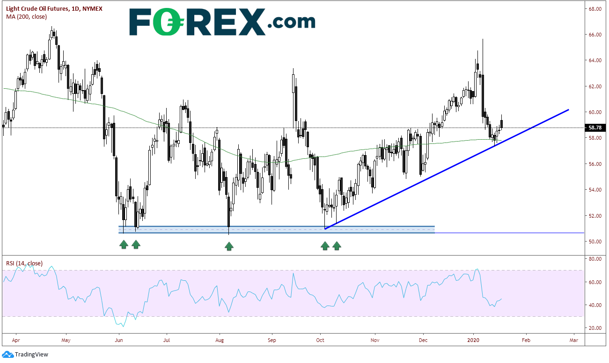Click the 66.00 price axis label
The image size is (609, 363).
click(x=595, y=35)
